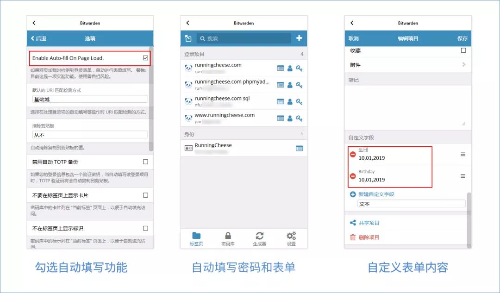Image resolution: width=500 pixels, height=293 pixels.
Task: Click the options panel scrollbar
Action: coord(151,99)
